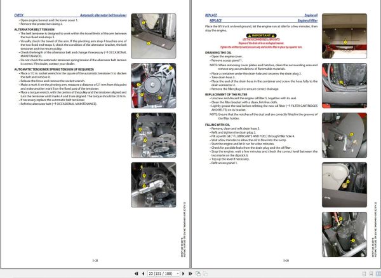Open the page number dropdown arrow
This screenshot has width=381, height=278.
click(x=178, y=274)
